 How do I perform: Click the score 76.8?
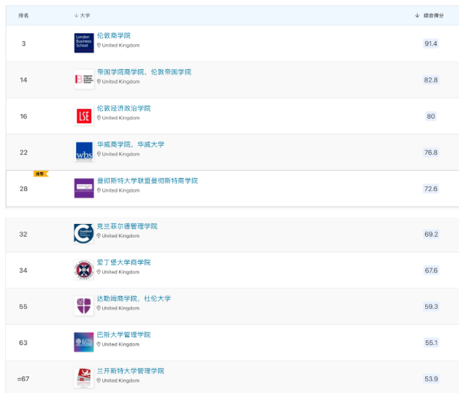pos(430,153)
